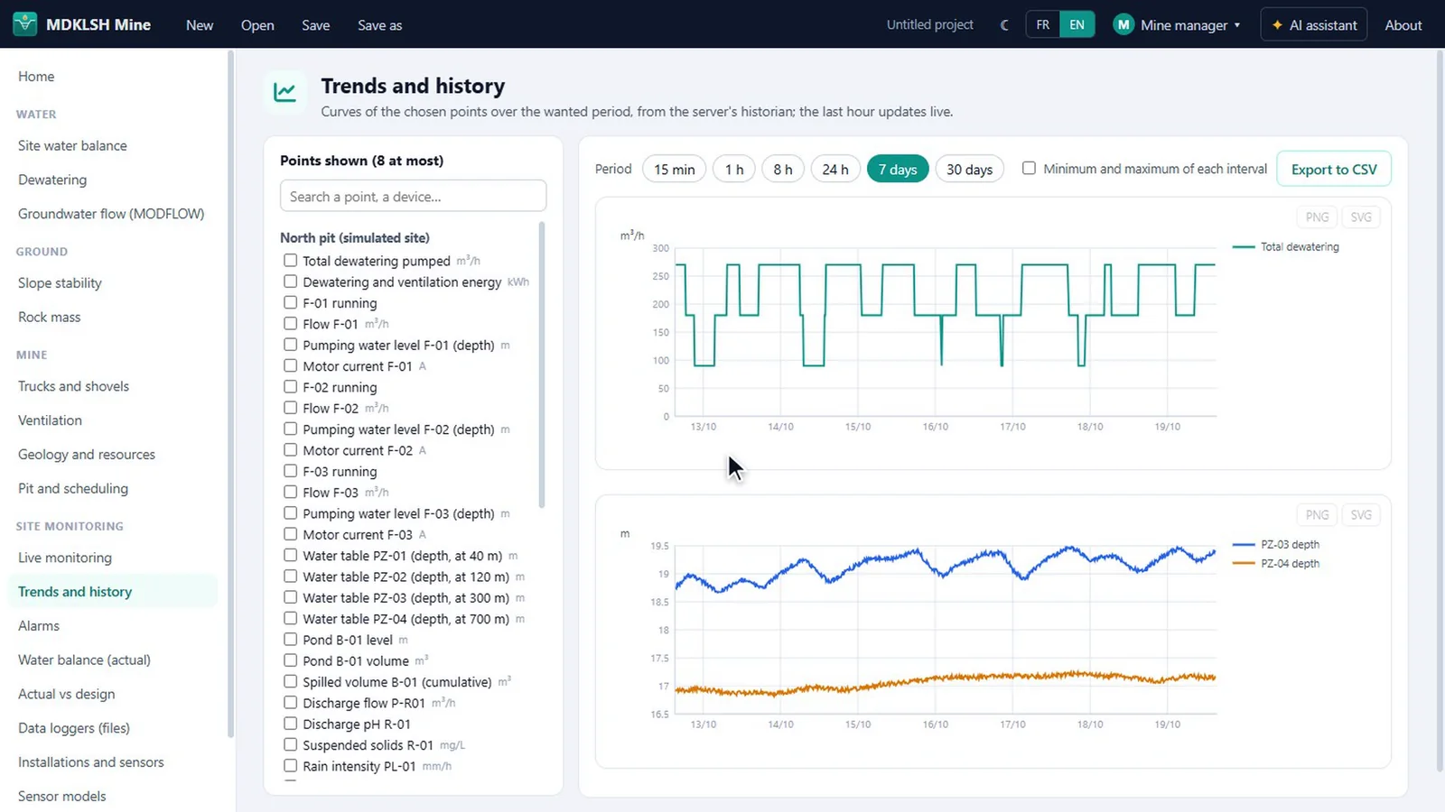Check Discharge pH R-01

(x=291, y=724)
